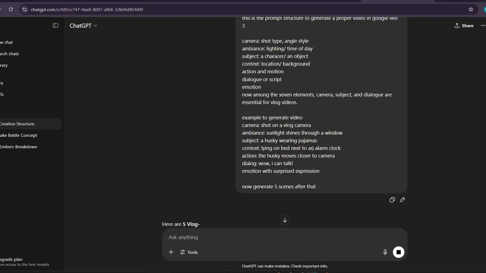Image resolution: width=486 pixels, height=273 pixels.
Task: Click the 'camera: shot type, angle style' line
Action: (x=275, y=41)
